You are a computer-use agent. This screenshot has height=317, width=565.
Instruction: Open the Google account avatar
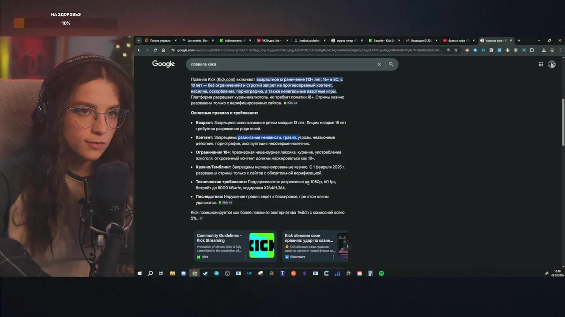552,64
